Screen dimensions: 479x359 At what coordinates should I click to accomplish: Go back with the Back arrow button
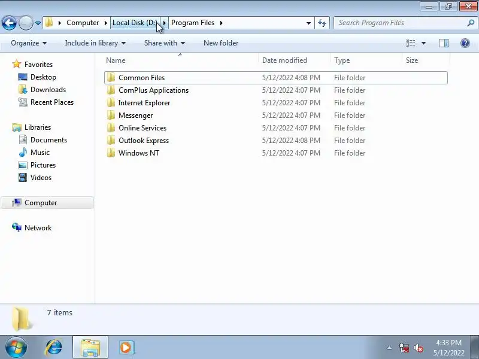tap(9, 23)
